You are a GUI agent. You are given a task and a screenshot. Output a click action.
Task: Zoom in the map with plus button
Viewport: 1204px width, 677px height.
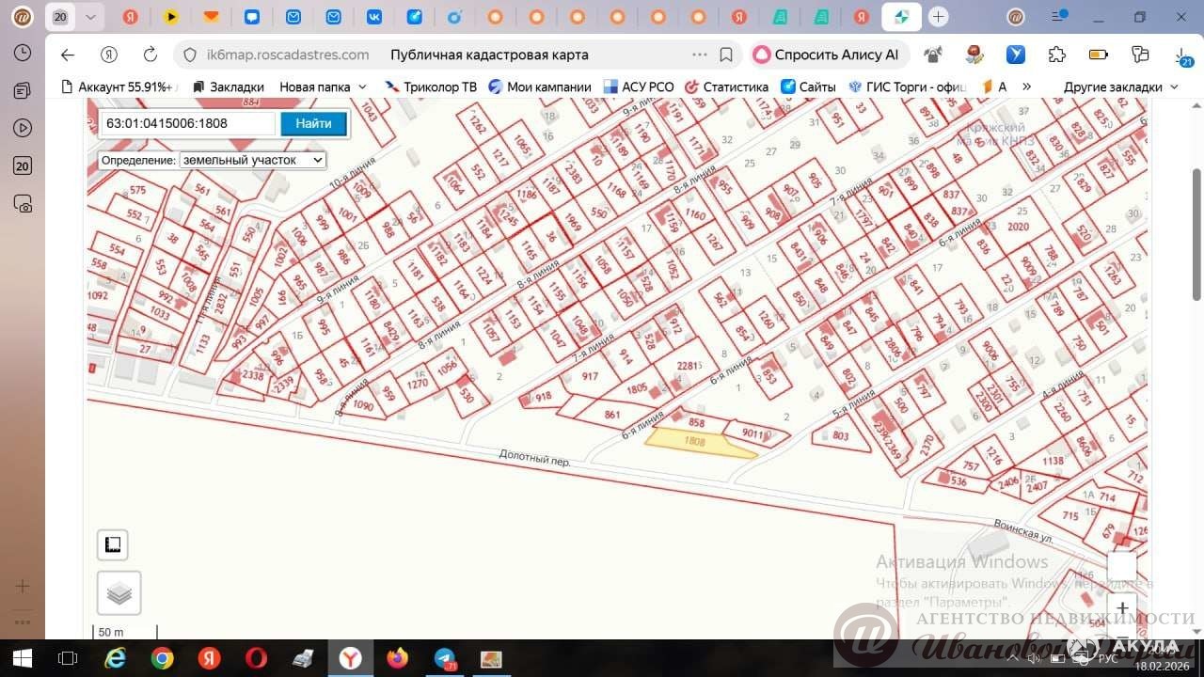tap(1122, 607)
